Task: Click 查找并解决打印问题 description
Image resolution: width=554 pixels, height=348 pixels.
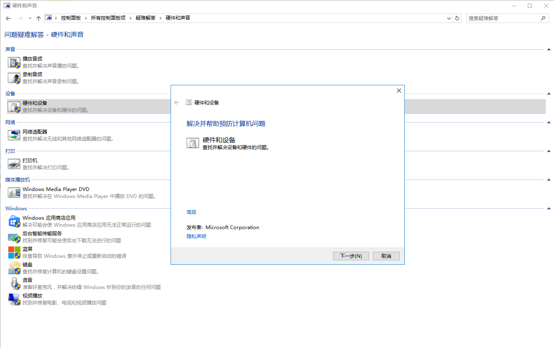Action: click(x=46, y=167)
